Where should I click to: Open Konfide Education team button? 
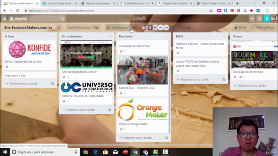click(83, 27)
